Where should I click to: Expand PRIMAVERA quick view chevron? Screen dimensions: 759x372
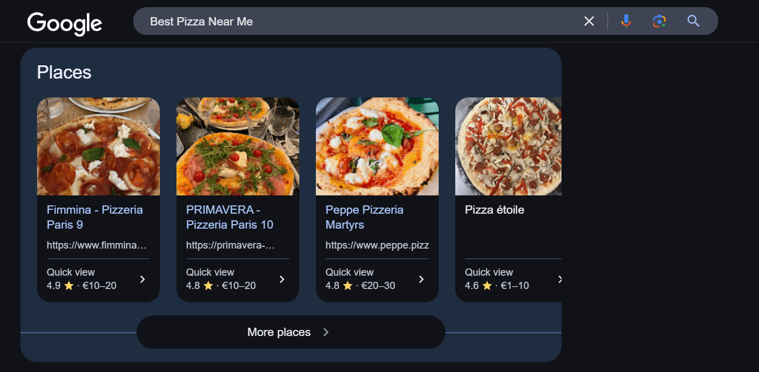point(282,279)
